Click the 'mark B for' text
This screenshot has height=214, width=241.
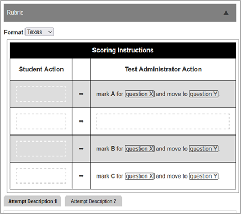pyautogui.click(x=110, y=149)
